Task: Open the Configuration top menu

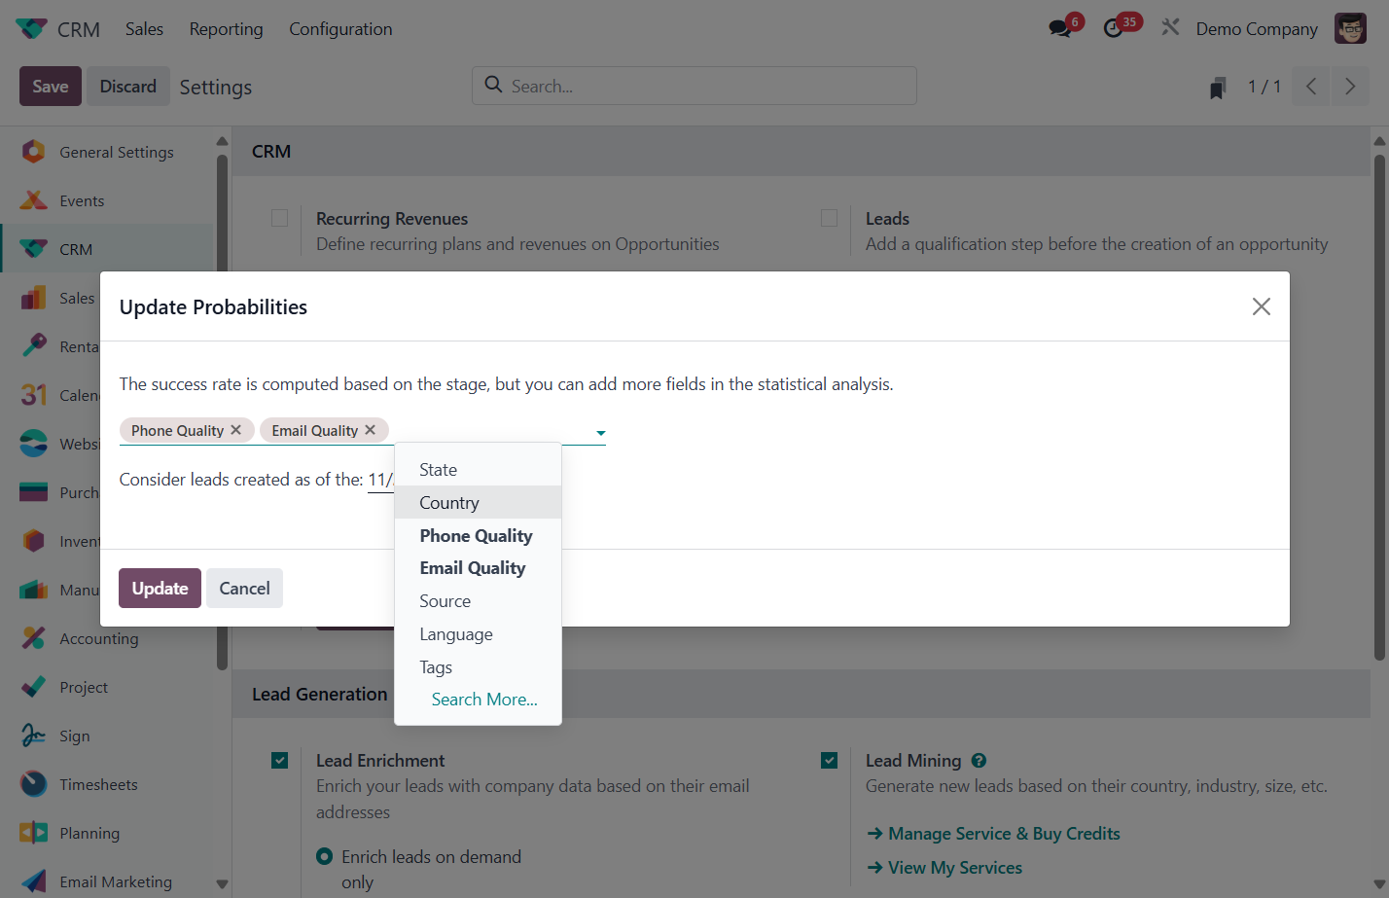Action: pyautogui.click(x=340, y=29)
